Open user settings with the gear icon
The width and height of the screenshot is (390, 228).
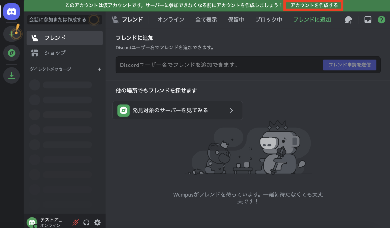tap(97, 222)
